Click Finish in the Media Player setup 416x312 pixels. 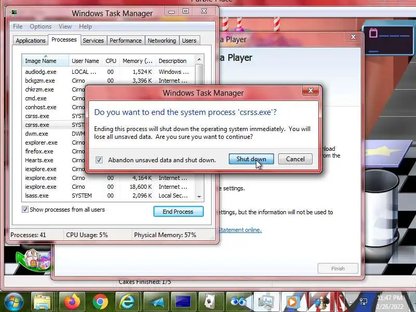click(337, 268)
